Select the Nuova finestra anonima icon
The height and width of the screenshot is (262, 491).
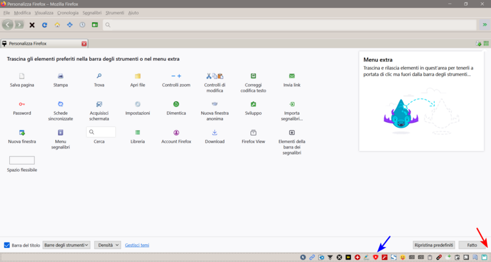(x=214, y=104)
